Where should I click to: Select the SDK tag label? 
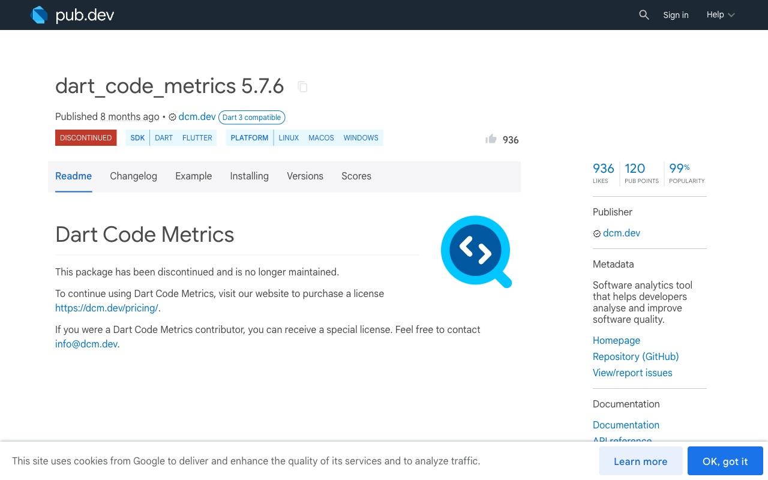click(x=137, y=137)
